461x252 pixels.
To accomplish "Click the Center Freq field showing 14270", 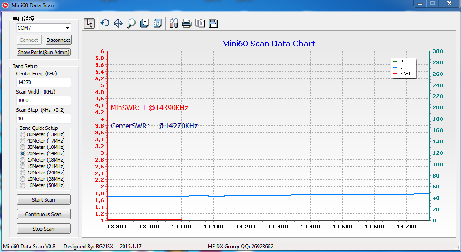I will [44, 82].
